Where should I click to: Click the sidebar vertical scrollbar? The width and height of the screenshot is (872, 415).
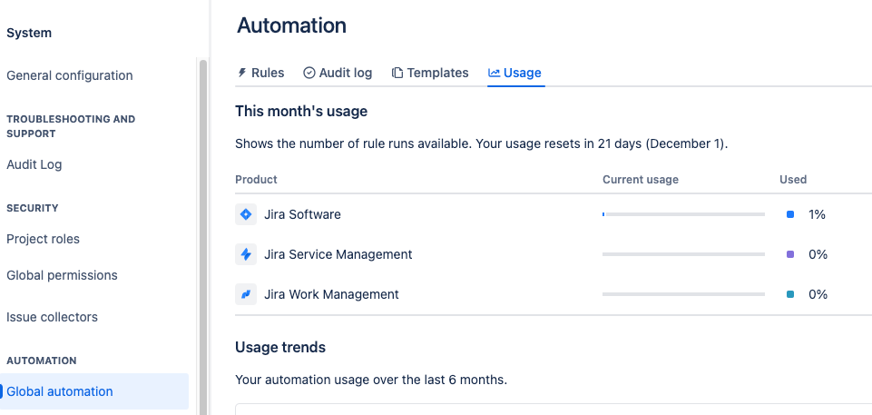pyautogui.click(x=202, y=227)
